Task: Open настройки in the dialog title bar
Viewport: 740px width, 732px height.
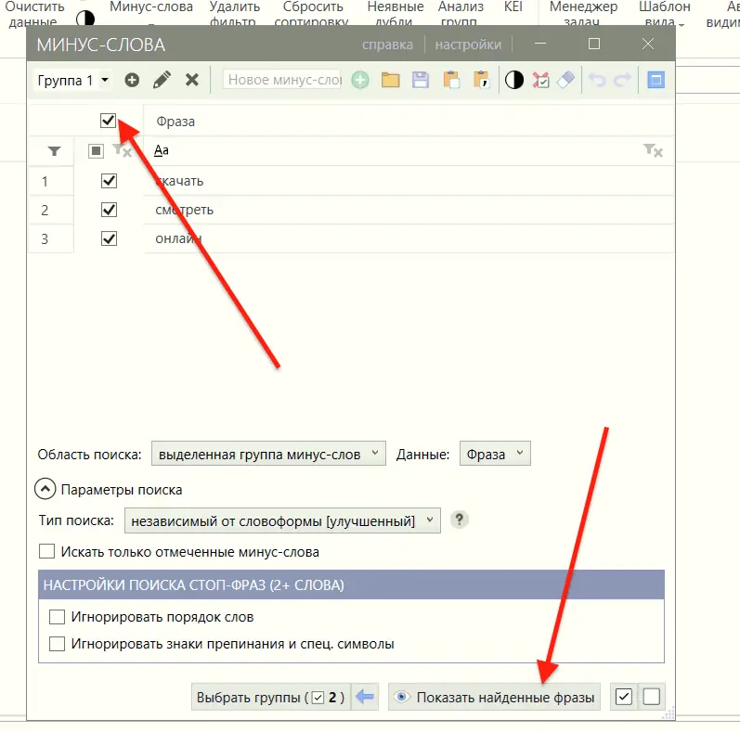Action: tap(468, 45)
